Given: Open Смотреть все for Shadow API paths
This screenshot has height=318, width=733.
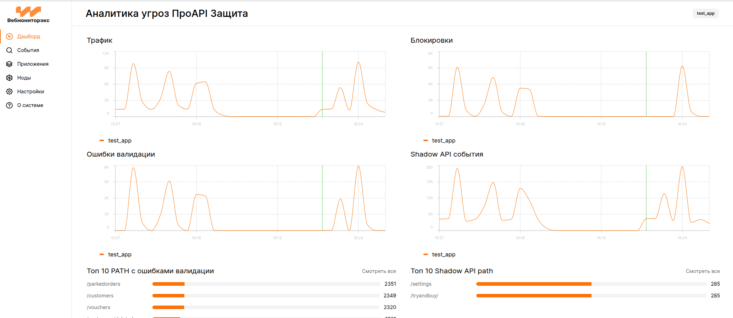Looking at the screenshot, I should tap(702, 271).
